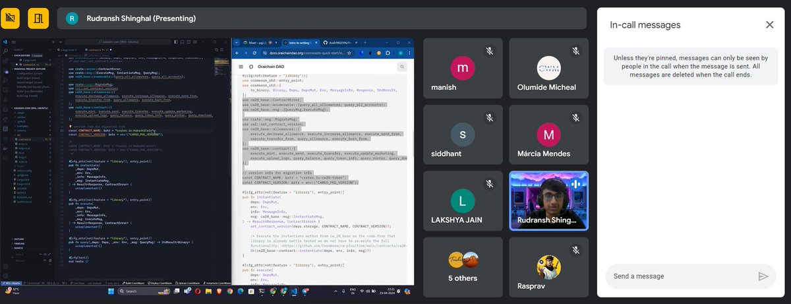791x304 pixels.
Task: Open contract.rs in the file explorer tree
Action: [x=24, y=139]
